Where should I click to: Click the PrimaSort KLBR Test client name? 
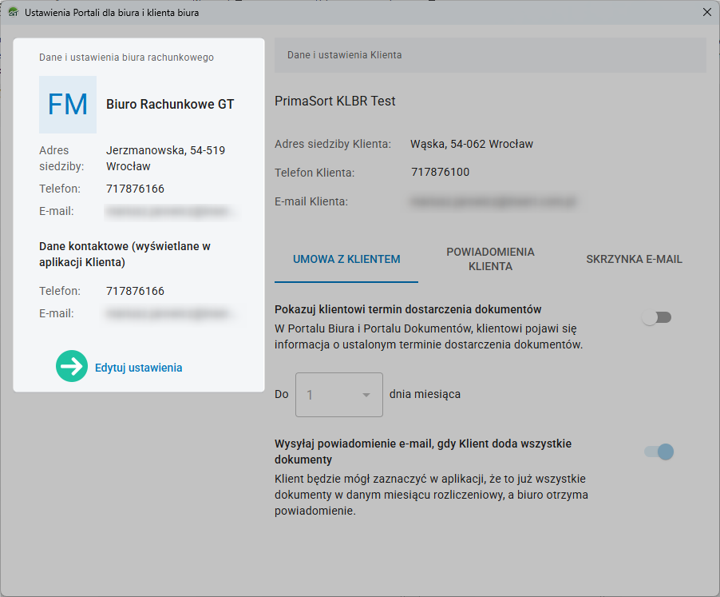point(335,101)
